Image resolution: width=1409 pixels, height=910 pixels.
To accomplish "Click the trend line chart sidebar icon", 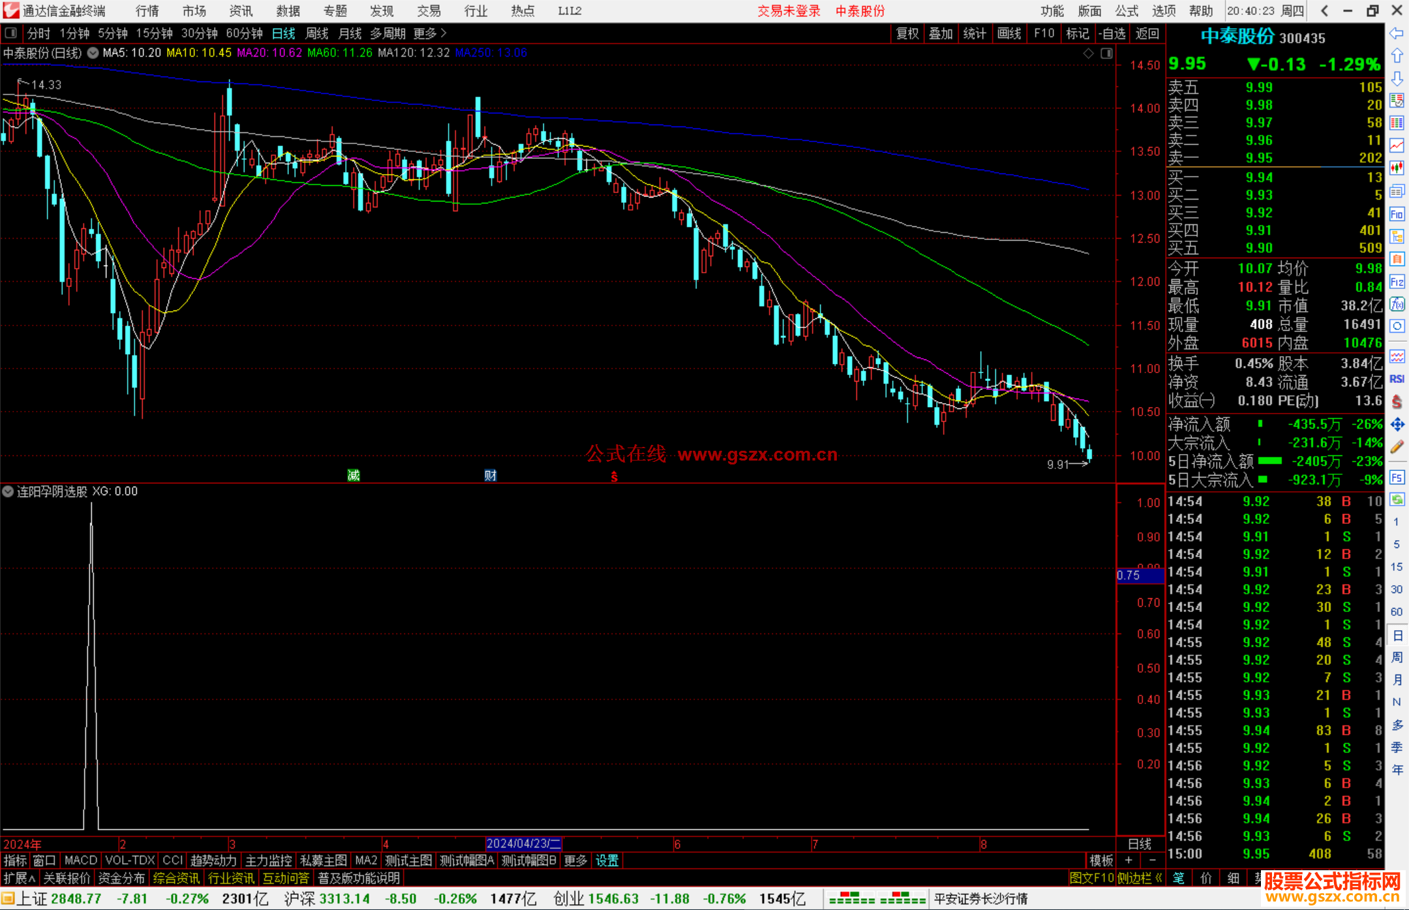I will pyautogui.click(x=1397, y=145).
